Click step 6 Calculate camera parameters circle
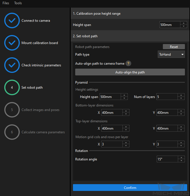The width and height of the screenshot is (190, 196). (x=12, y=132)
